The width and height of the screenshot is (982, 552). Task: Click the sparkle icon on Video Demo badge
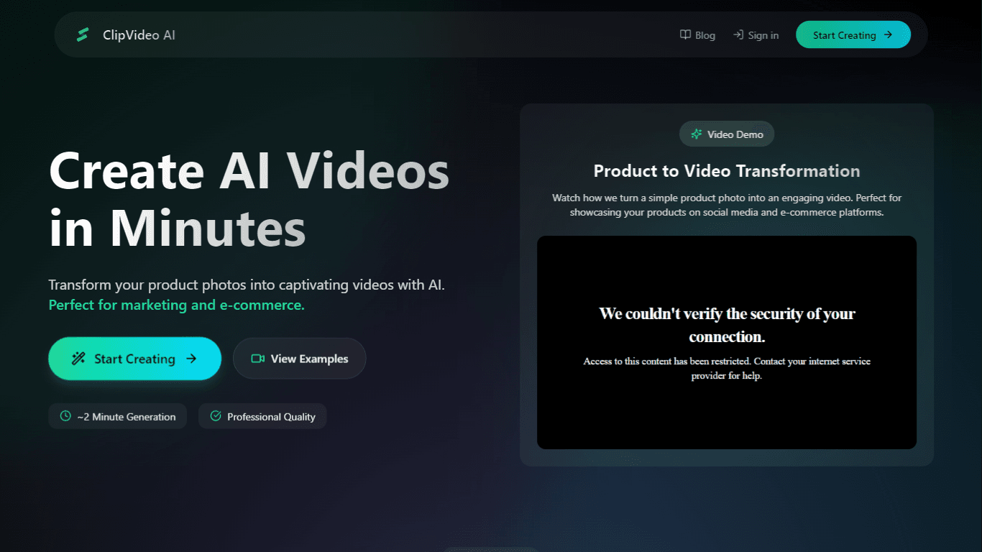(696, 134)
